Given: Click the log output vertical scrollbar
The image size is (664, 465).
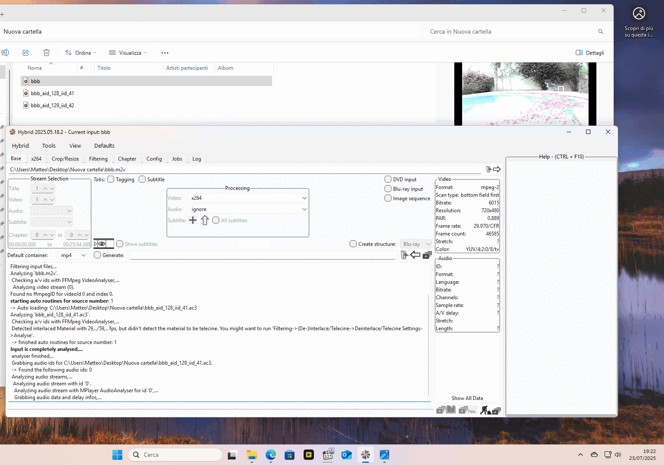Looking at the screenshot, I should [x=428, y=344].
